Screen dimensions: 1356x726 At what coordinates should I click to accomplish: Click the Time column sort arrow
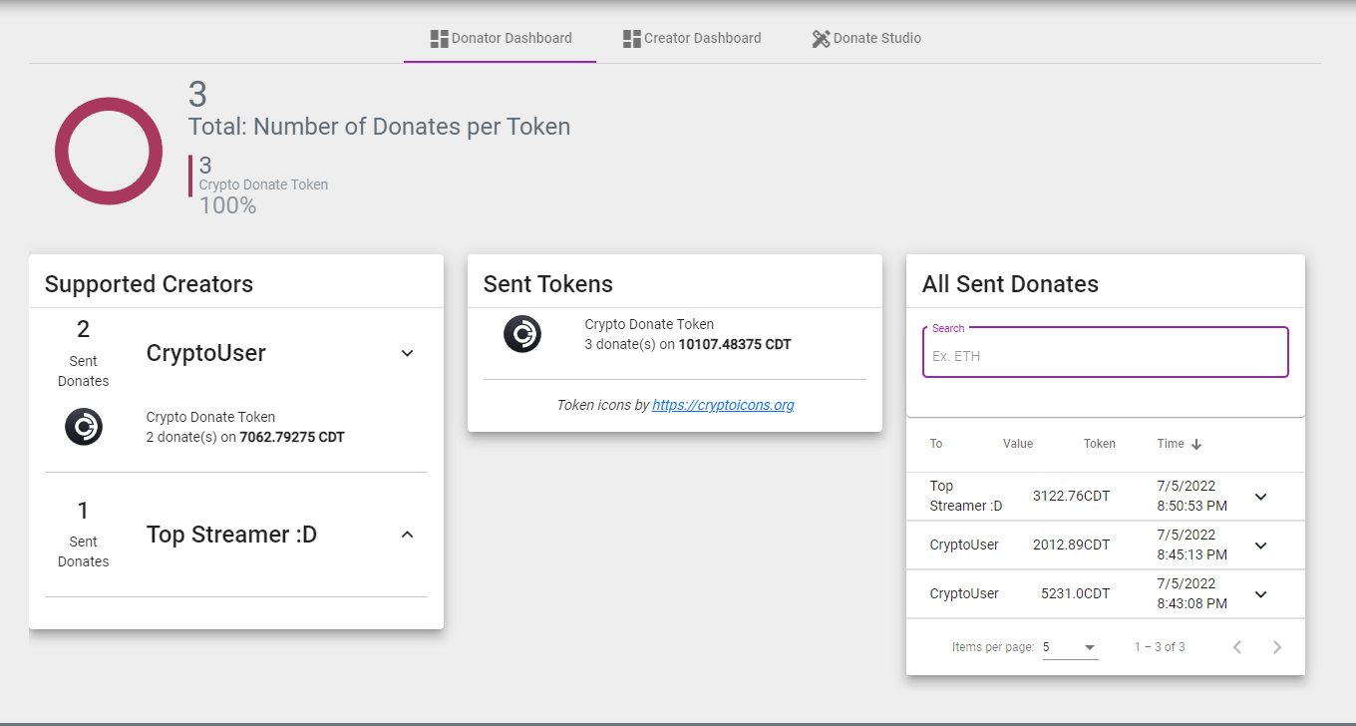[x=1196, y=444]
